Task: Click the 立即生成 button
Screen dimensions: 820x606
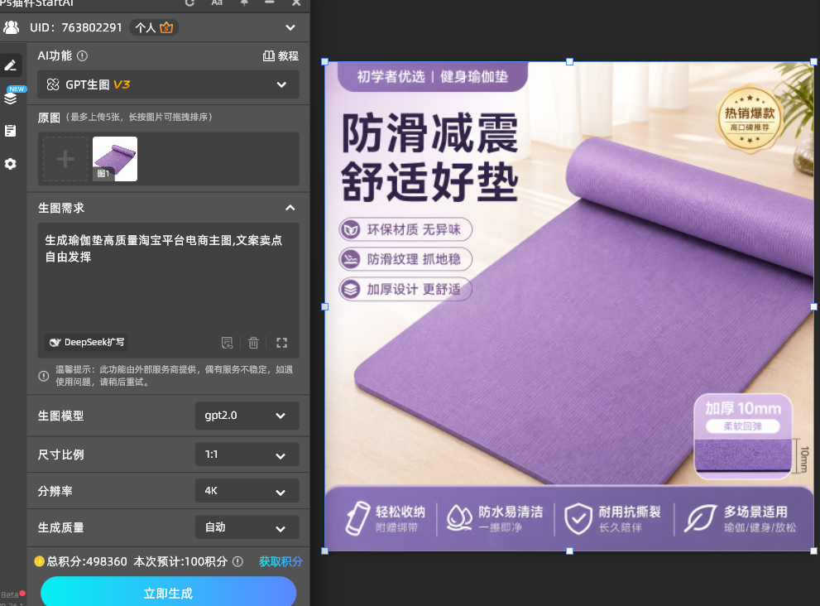Action: pos(169,593)
